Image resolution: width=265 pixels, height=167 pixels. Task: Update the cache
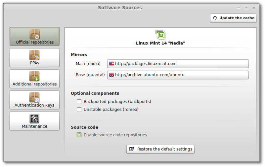pos(233,18)
